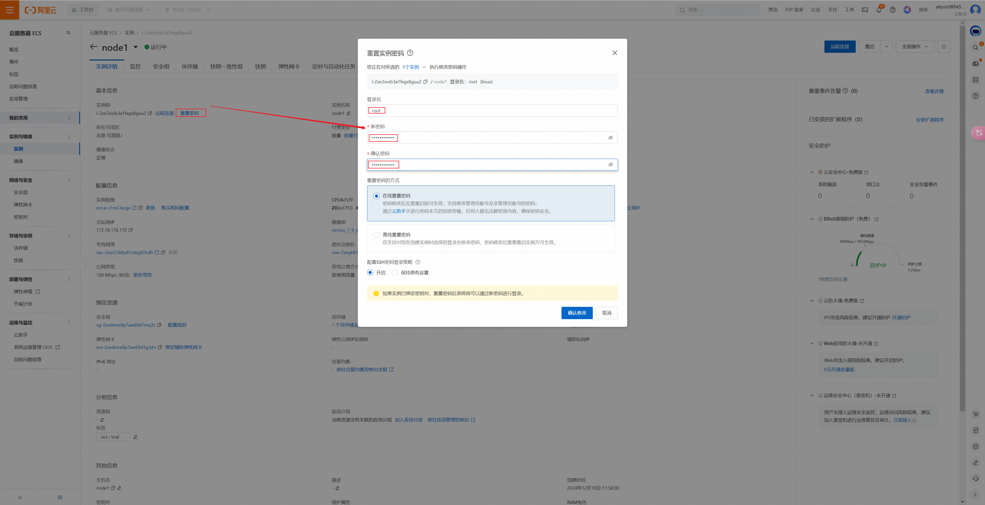Show the confirm password eye icon
Image resolution: width=985 pixels, height=505 pixels.
(x=611, y=165)
